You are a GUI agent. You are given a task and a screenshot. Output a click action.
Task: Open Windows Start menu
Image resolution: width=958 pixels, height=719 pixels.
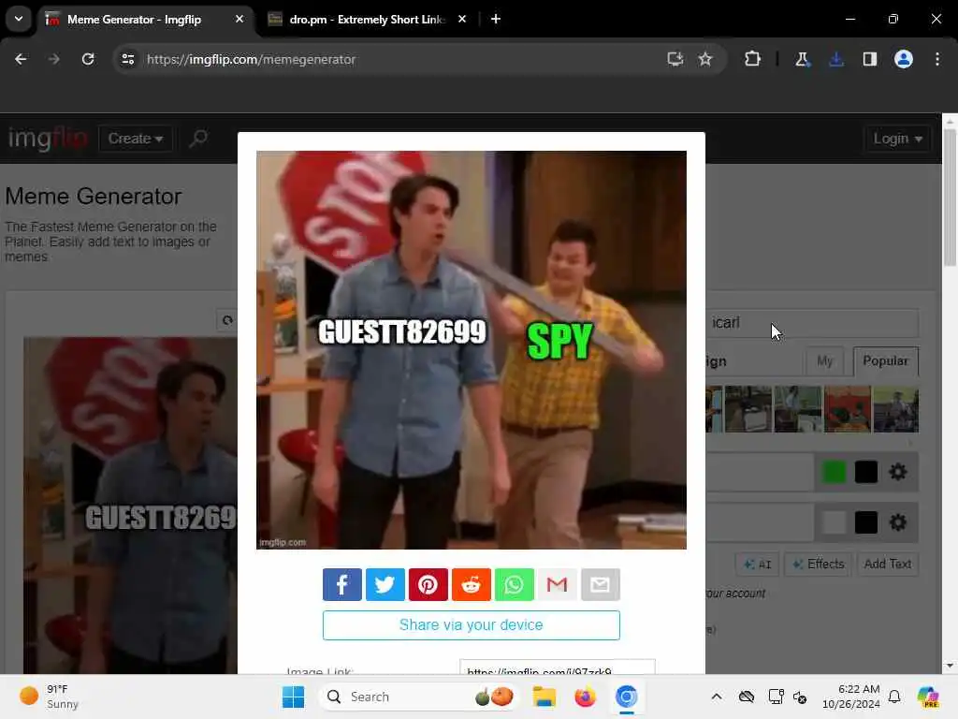(293, 697)
